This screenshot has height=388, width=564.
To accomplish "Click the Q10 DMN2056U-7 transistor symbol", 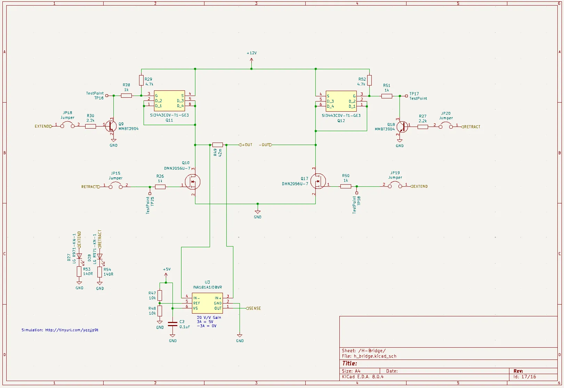I will (x=193, y=181).
